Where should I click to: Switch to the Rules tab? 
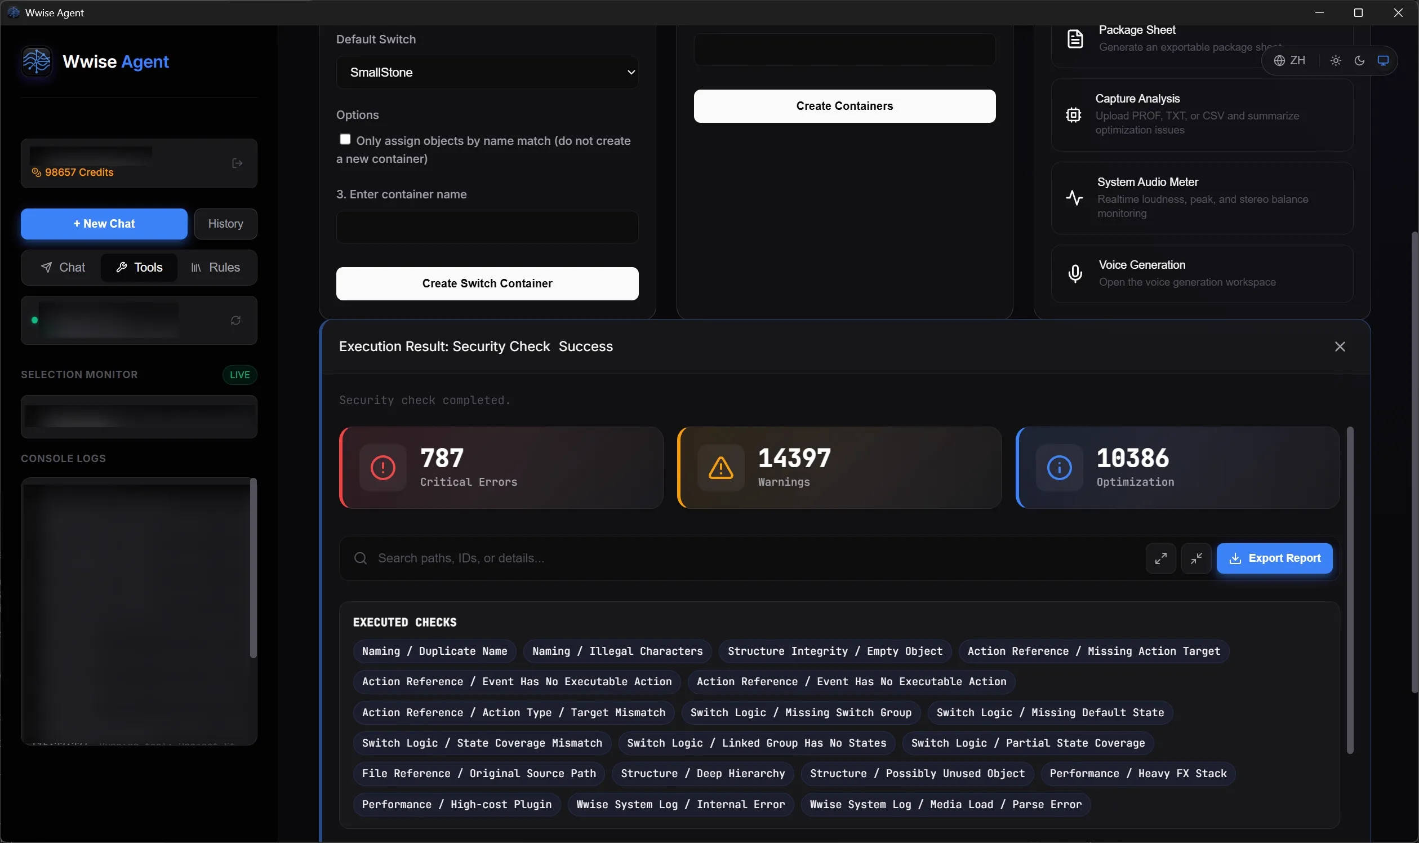pyautogui.click(x=215, y=268)
